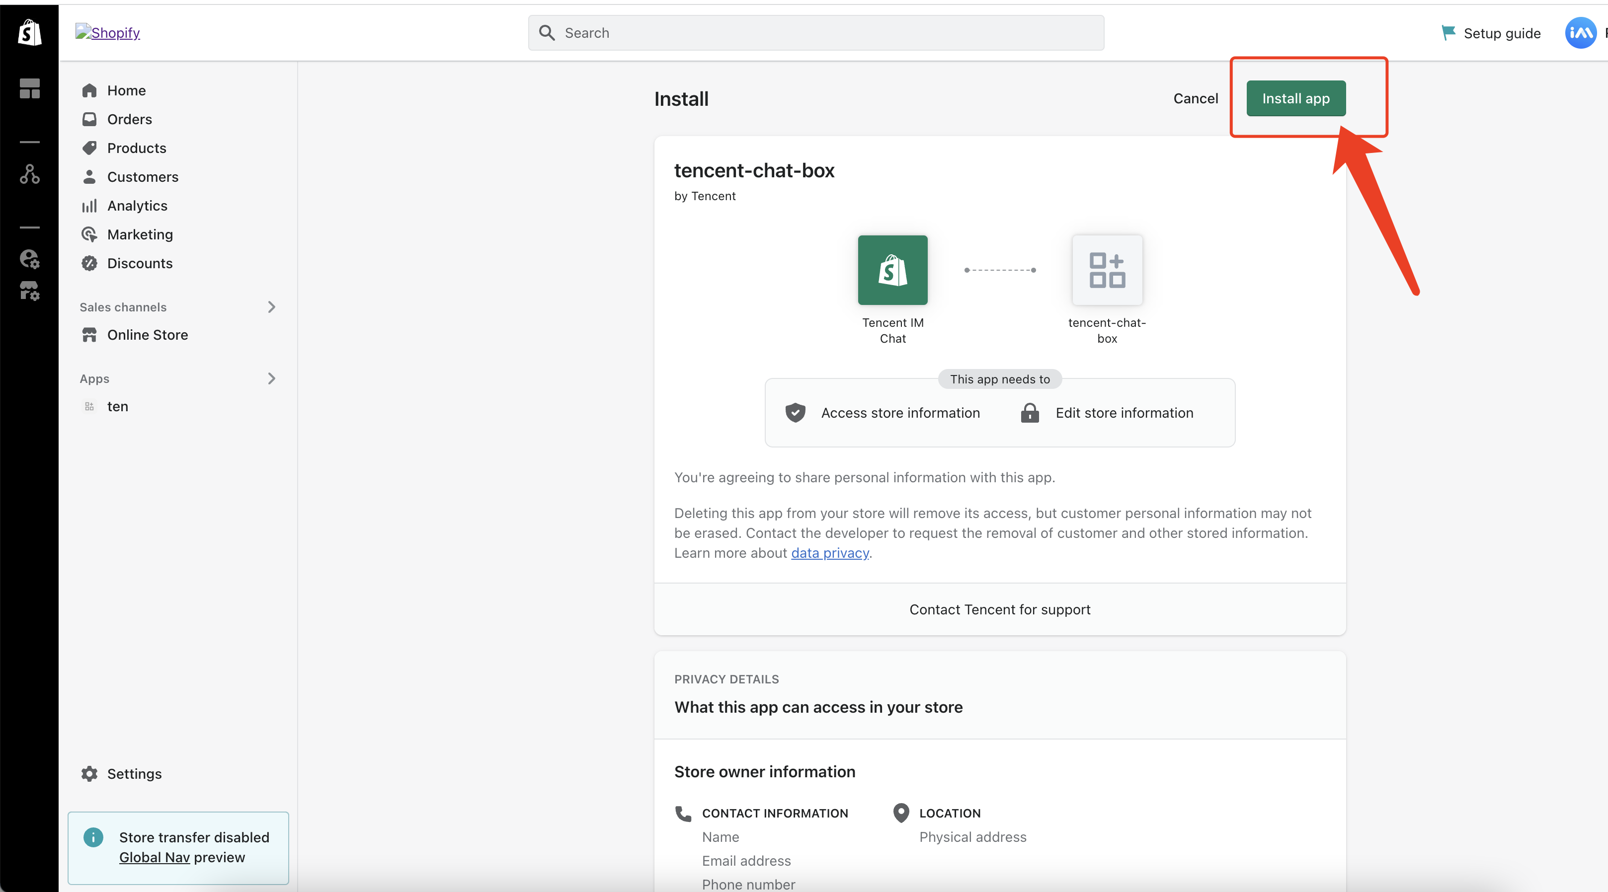Click the Settings gear icon

(x=89, y=773)
